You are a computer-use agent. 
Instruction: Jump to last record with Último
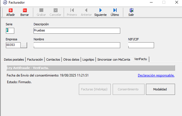[x=115, y=10]
